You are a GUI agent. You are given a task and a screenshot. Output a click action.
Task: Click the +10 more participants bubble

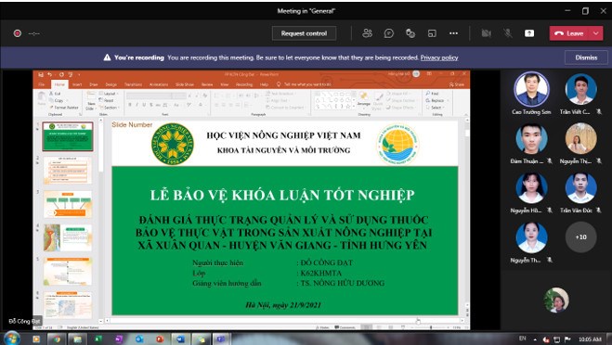pos(580,237)
